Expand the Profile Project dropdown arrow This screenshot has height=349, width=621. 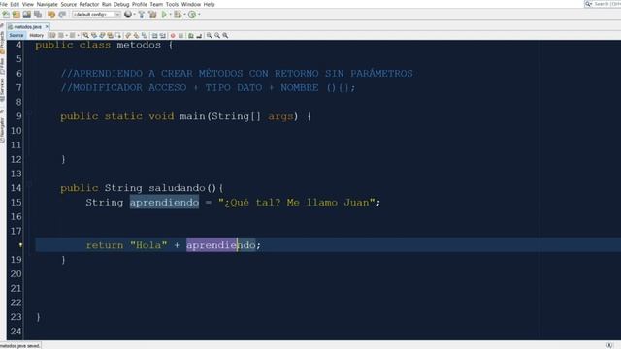[199, 15]
